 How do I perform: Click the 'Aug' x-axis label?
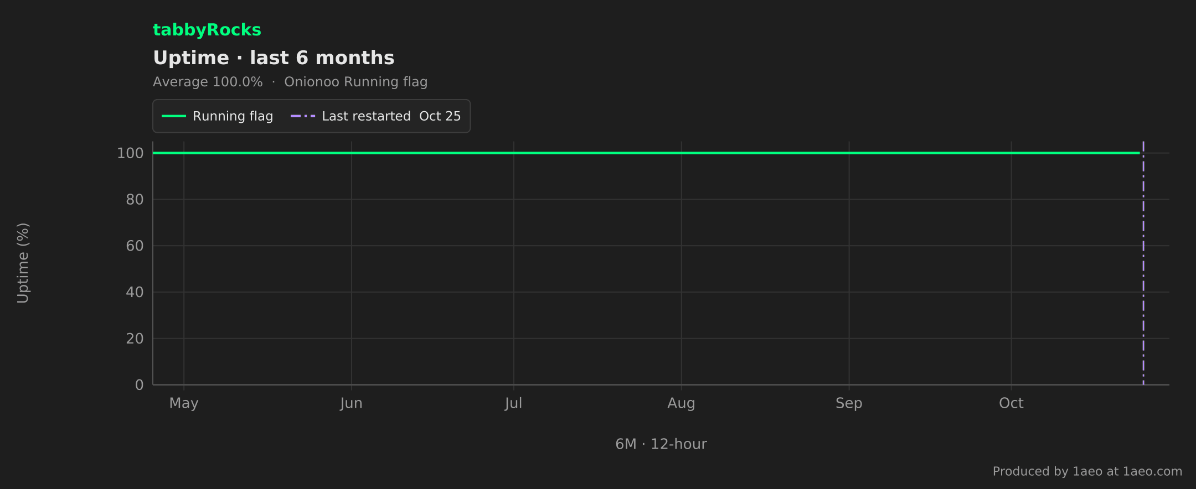tap(681, 403)
